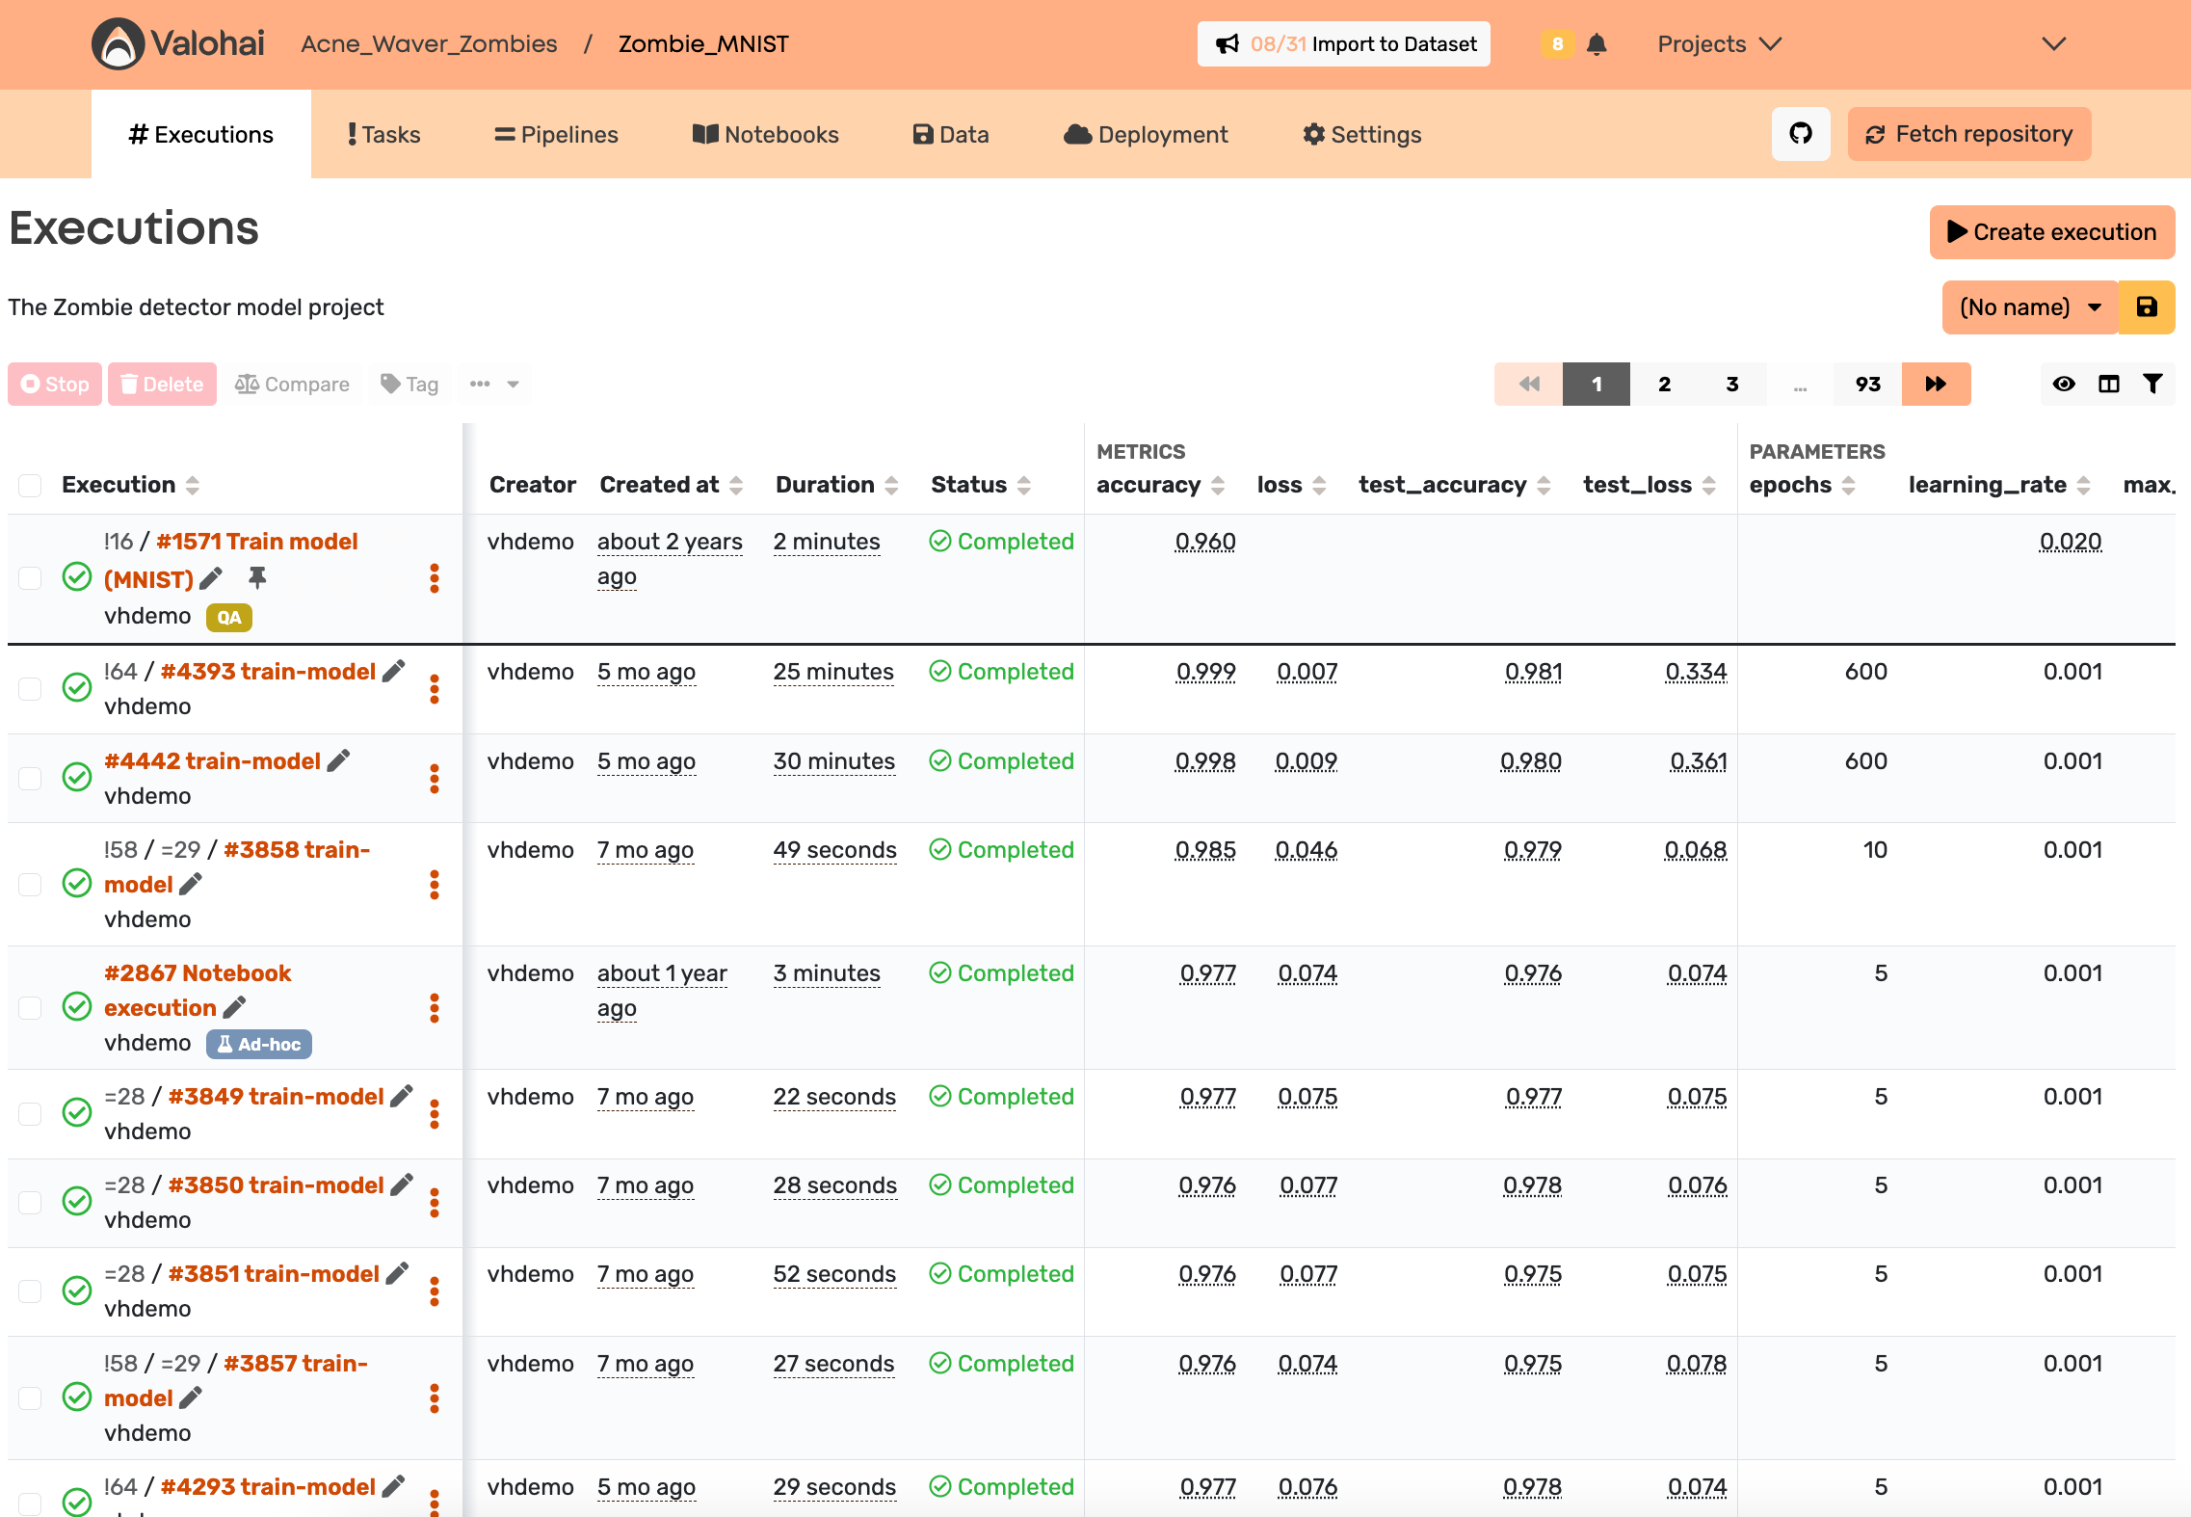
Task: Expand the Projects dropdown
Action: [1719, 44]
